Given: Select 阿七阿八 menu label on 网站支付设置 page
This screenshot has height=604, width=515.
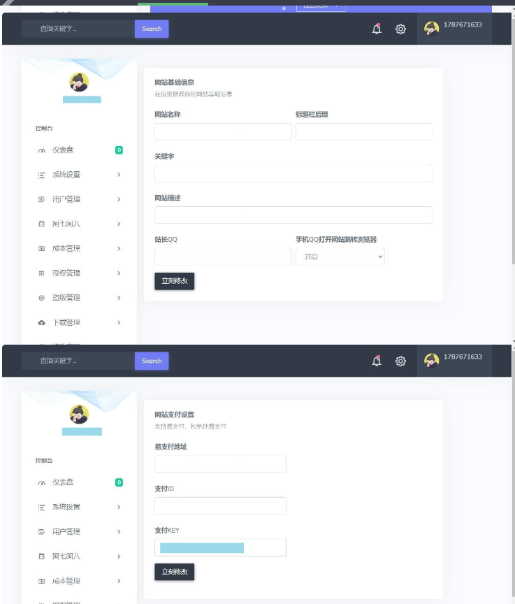Looking at the screenshot, I should point(66,556).
